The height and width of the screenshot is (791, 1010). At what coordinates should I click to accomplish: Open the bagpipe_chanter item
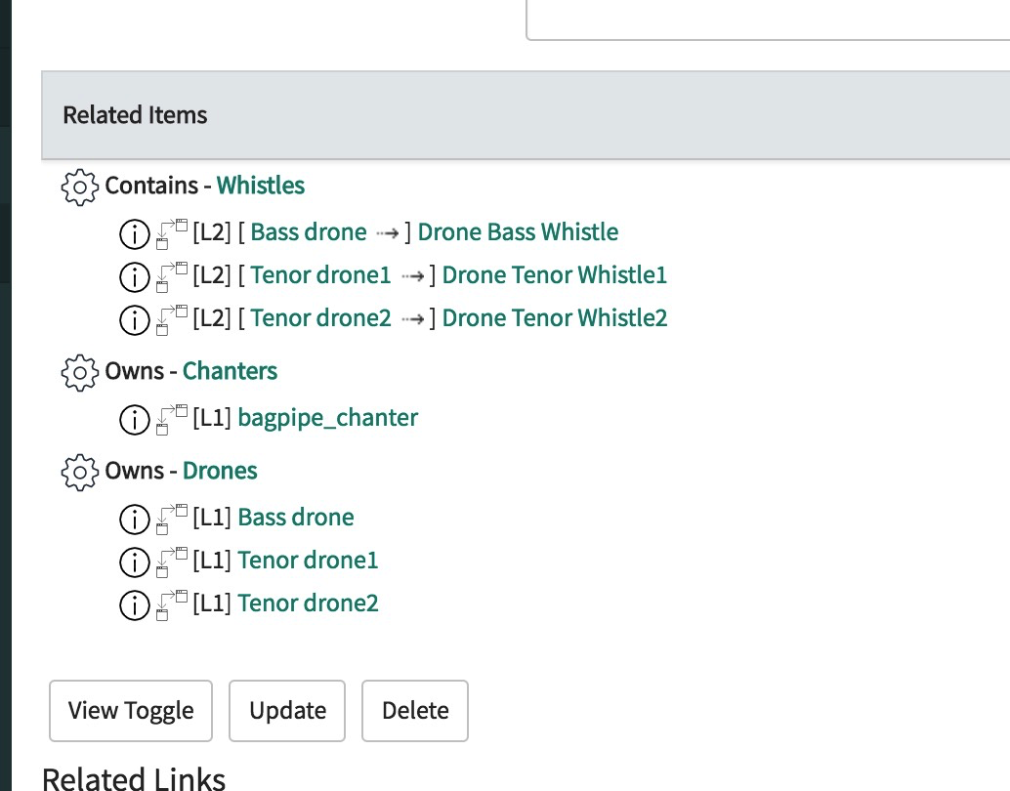coord(328,418)
